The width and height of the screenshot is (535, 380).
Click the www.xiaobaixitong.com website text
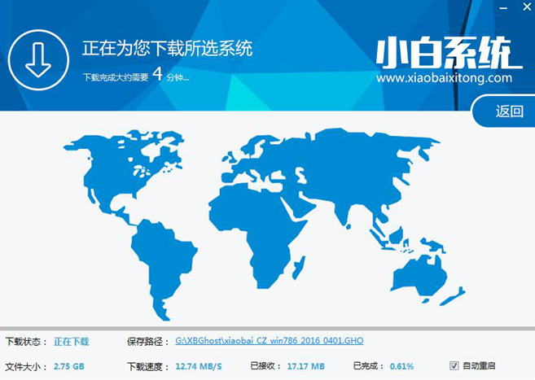[x=444, y=77]
